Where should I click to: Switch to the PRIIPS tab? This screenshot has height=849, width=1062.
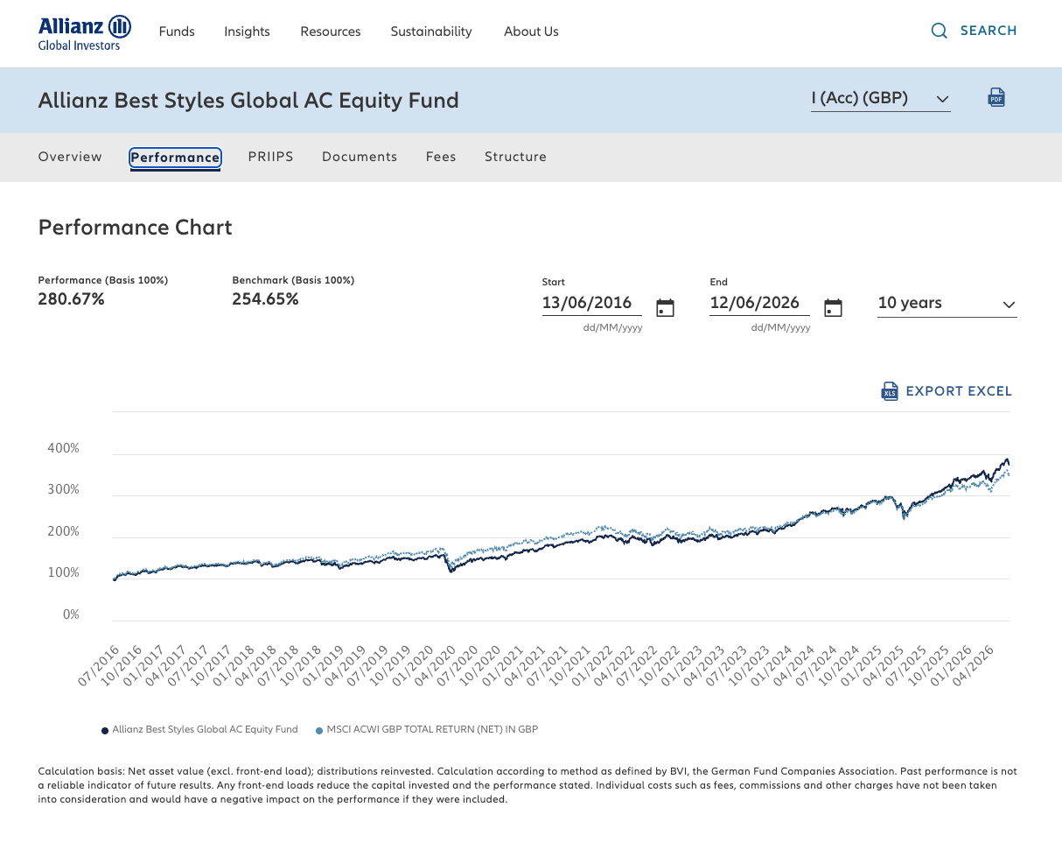click(x=270, y=157)
